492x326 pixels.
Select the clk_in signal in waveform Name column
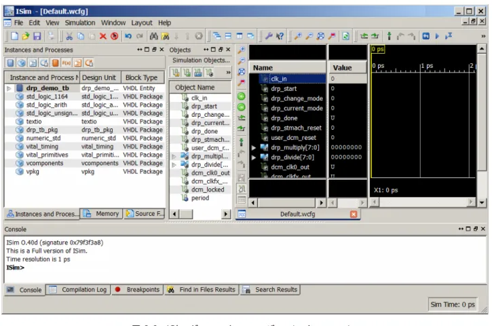click(292, 79)
